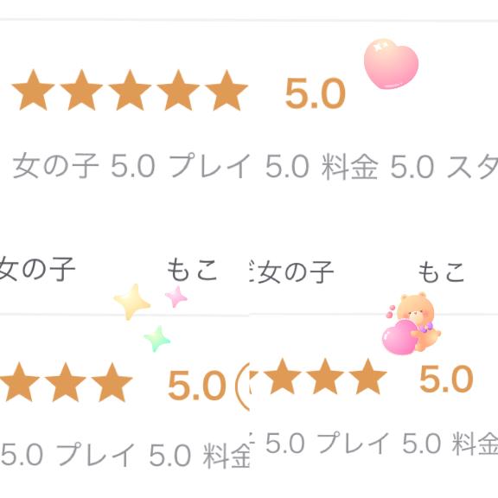Click the teddy bear holding heart sticker
498x498 pixels.
[x=412, y=323]
